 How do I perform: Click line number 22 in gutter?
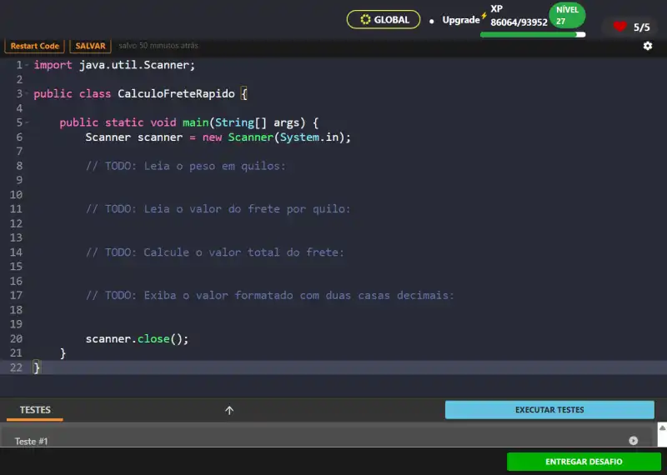(x=16, y=367)
